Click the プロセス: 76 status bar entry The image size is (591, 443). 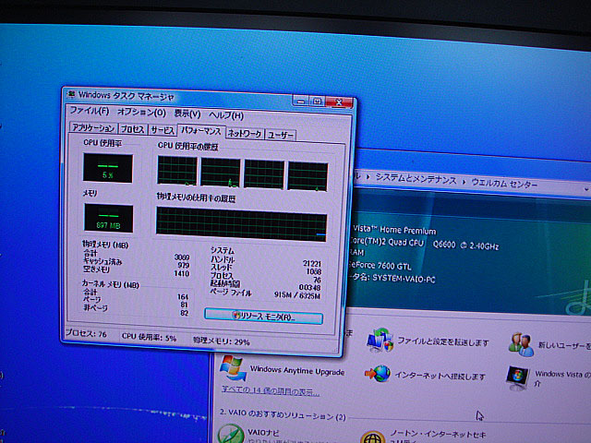[x=86, y=334]
